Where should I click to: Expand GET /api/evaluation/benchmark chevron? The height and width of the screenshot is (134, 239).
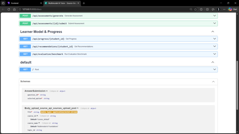point(214,54)
